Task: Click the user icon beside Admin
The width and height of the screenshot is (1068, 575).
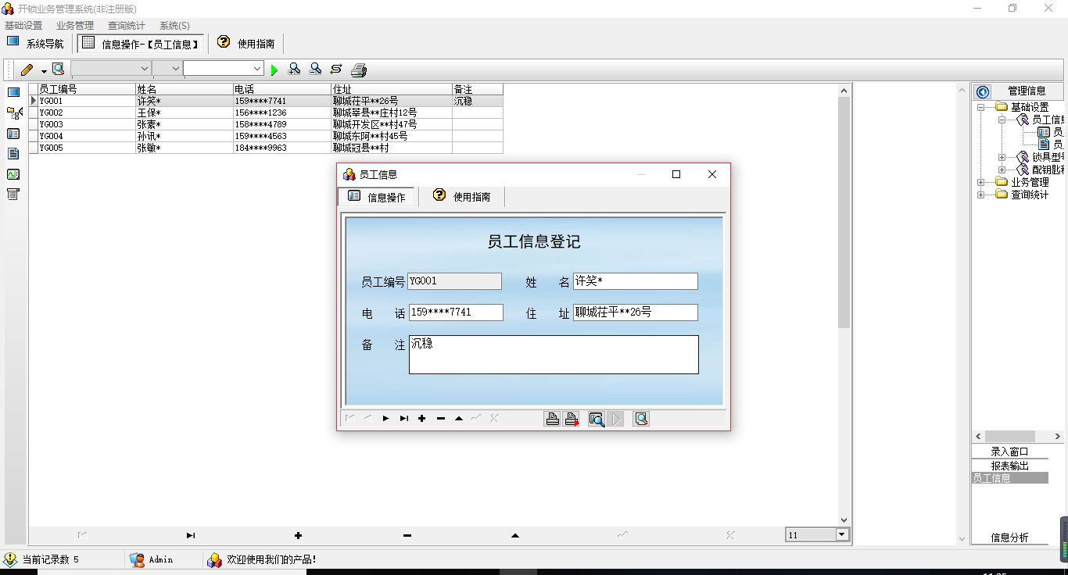Action: coord(137,559)
